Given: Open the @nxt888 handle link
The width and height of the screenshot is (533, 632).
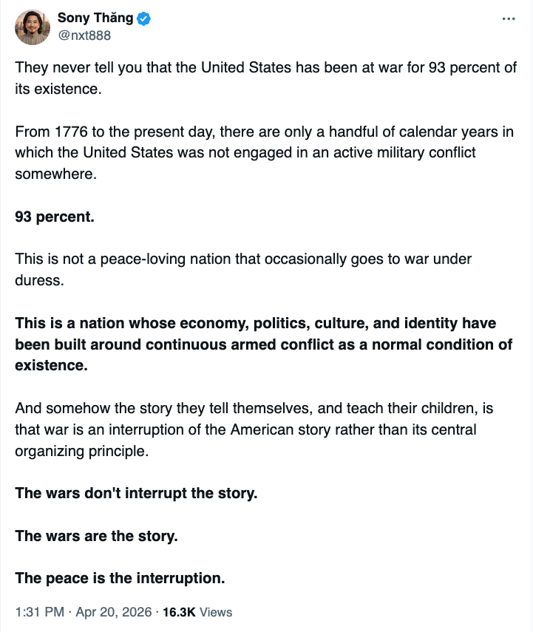Looking at the screenshot, I should [84, 35].
